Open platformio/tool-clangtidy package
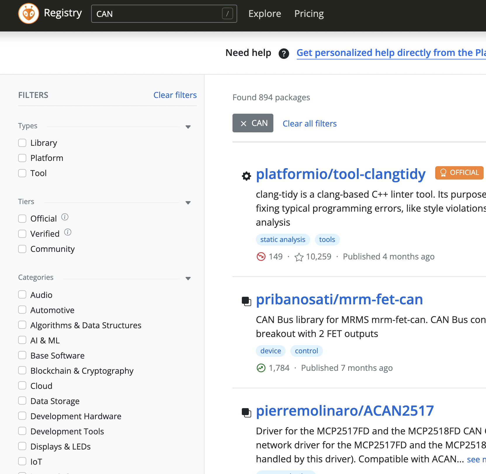Image resolution: width=486 pixels, height=474 pixels. coord(341,174)
